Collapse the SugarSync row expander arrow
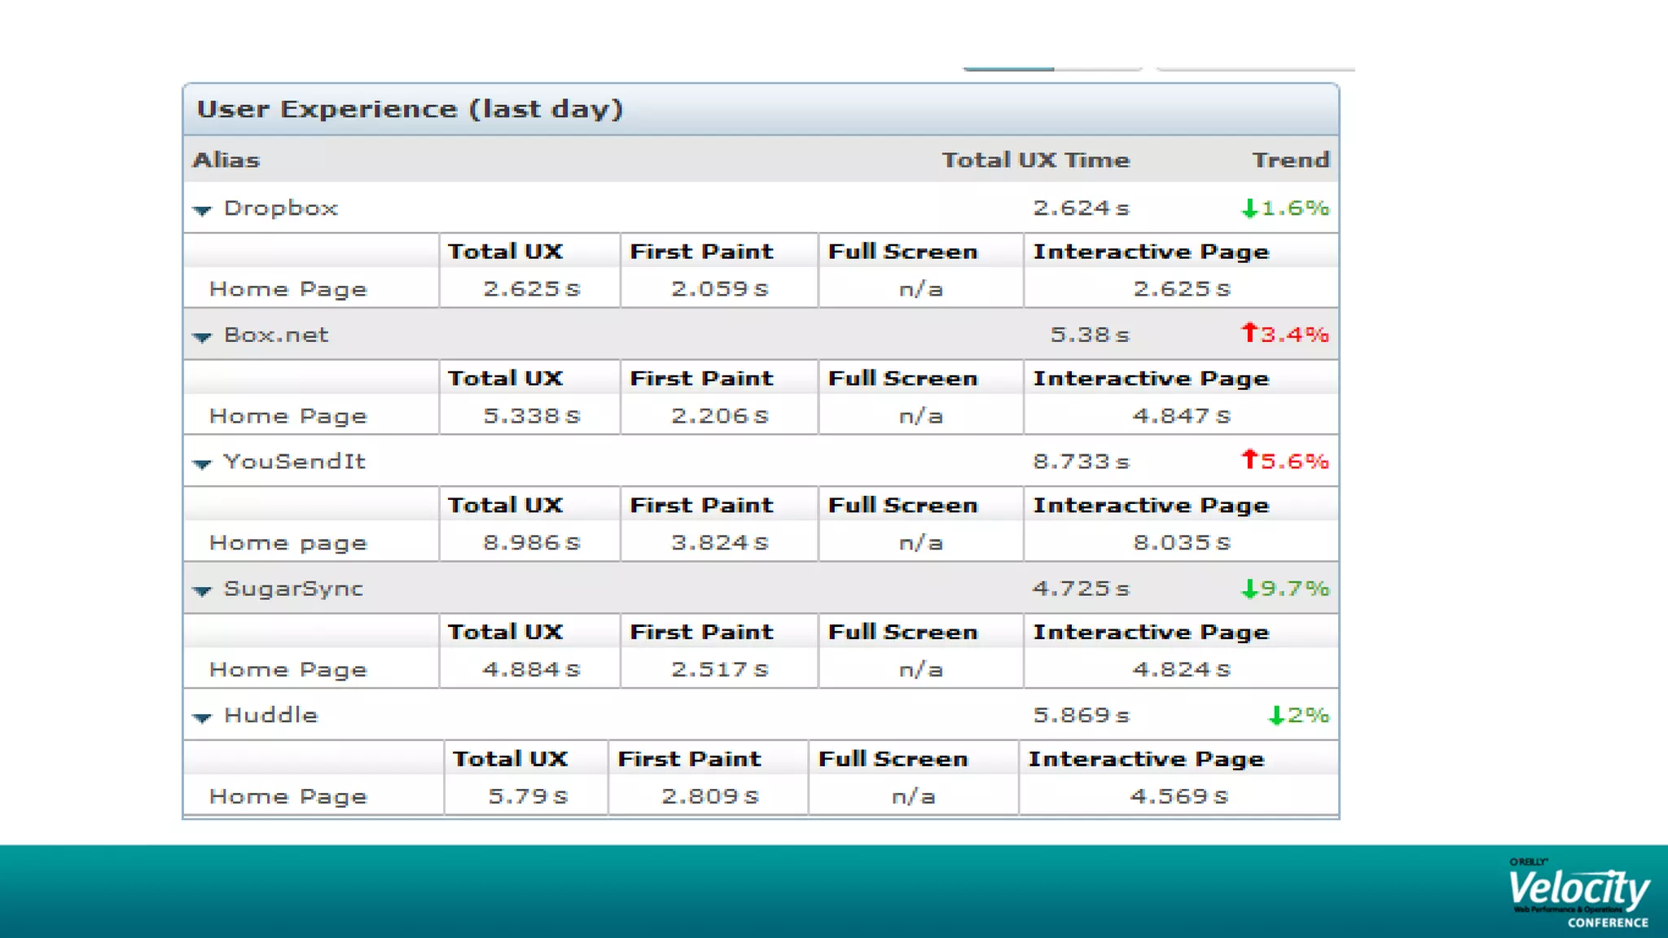The width and height of the screenshot is (1668, 938). (202, 590)
